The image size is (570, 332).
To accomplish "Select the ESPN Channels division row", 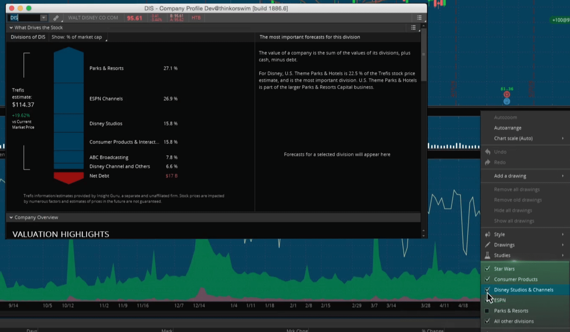I will [106, 99].
